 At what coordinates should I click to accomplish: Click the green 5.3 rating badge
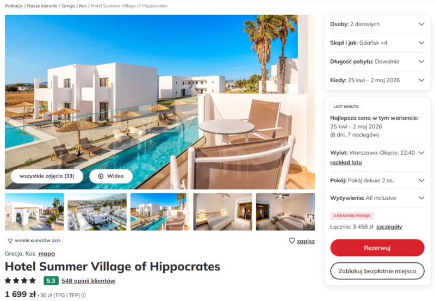click(x=51, y=281)
